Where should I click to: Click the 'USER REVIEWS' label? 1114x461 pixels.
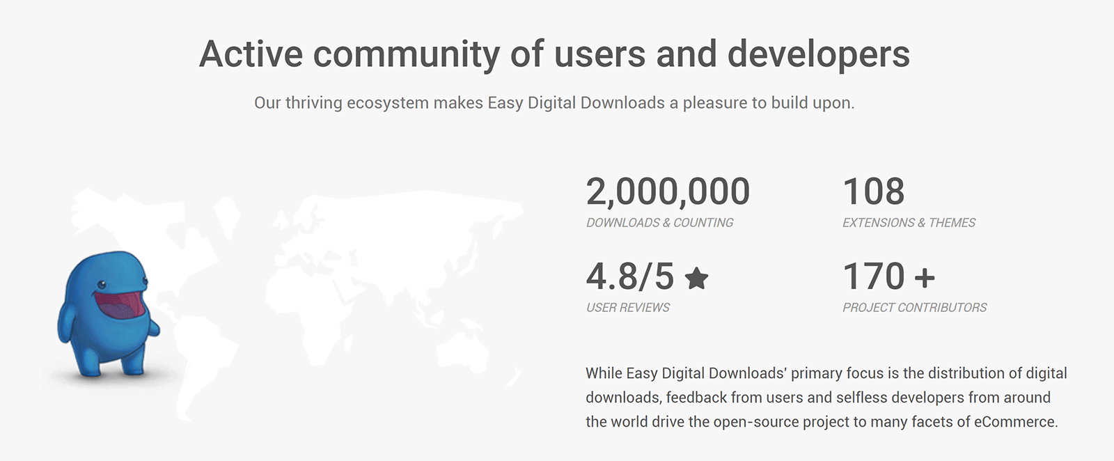pyautogui.click(x=628, y=308)
